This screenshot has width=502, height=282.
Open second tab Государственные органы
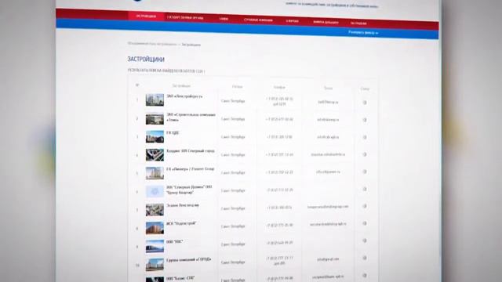(x=185, y=17)
